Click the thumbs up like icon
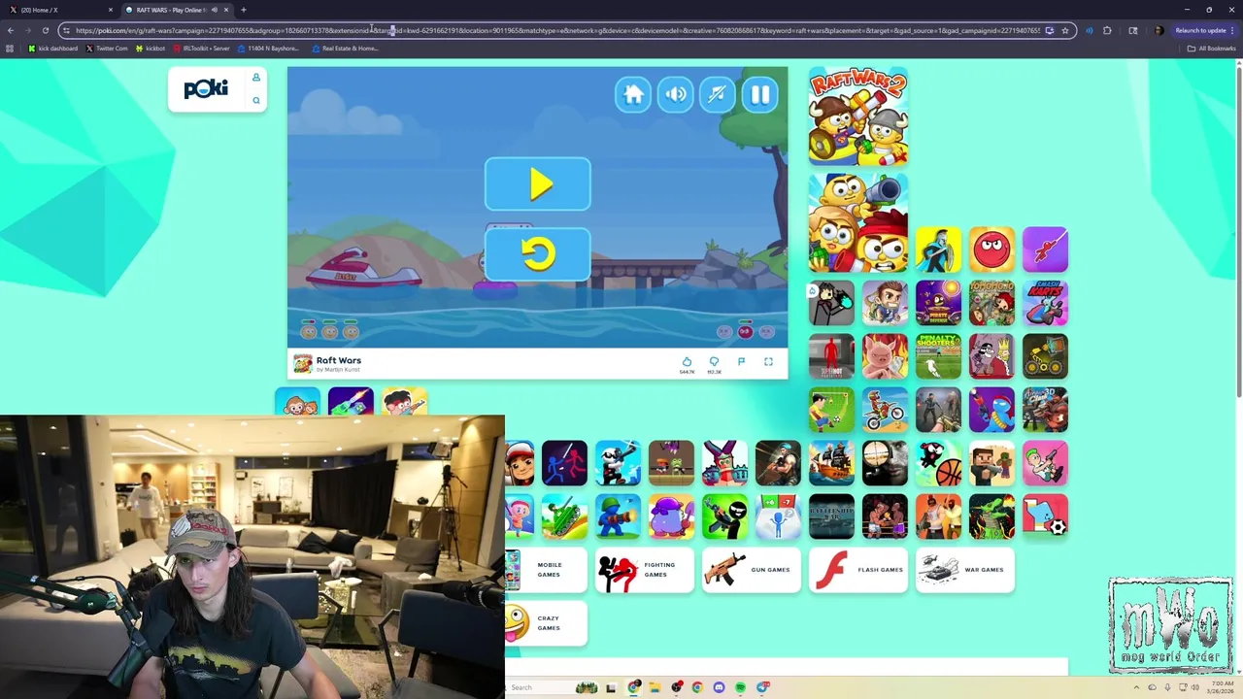 [x=687, y=362]
